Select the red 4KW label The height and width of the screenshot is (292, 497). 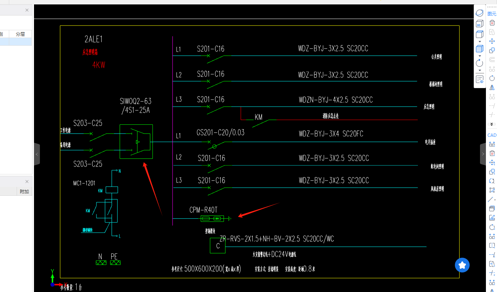[99, 65]
